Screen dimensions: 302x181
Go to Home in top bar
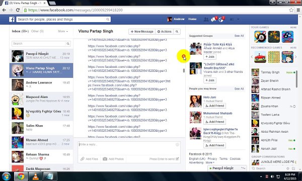(x=192, y=19)
